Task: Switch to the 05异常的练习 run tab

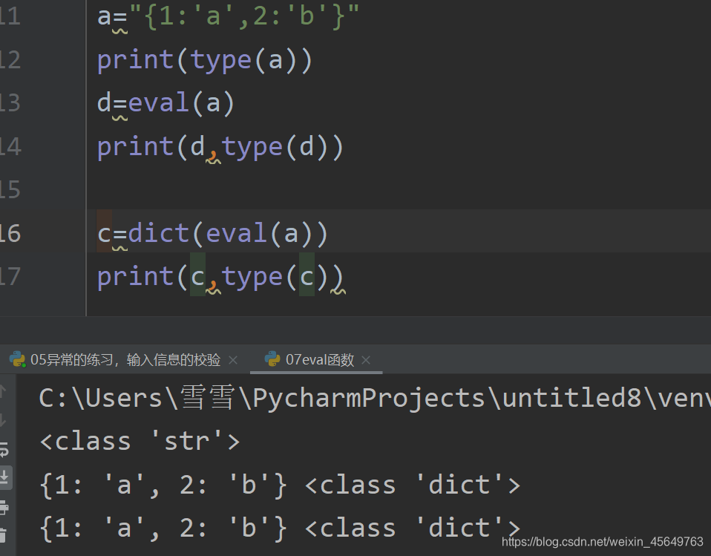Action: [x=125, y=360]
